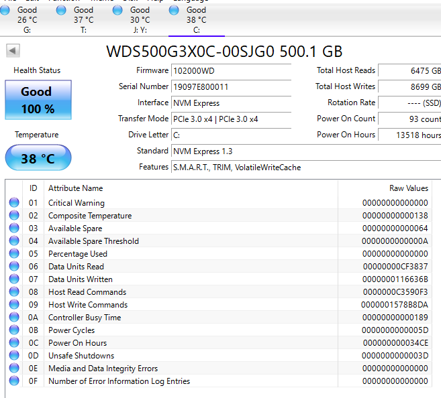The width and height of the screenshot is (441, 398).
Task: Click the status orb for Controller Busy Time
Action: pos(14,317)
